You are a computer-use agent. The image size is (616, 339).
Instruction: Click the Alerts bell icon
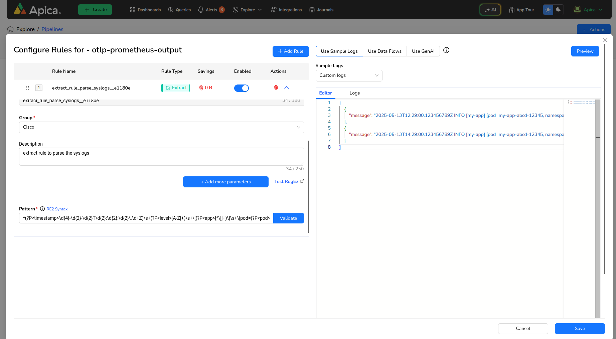(x=201, y=10)
